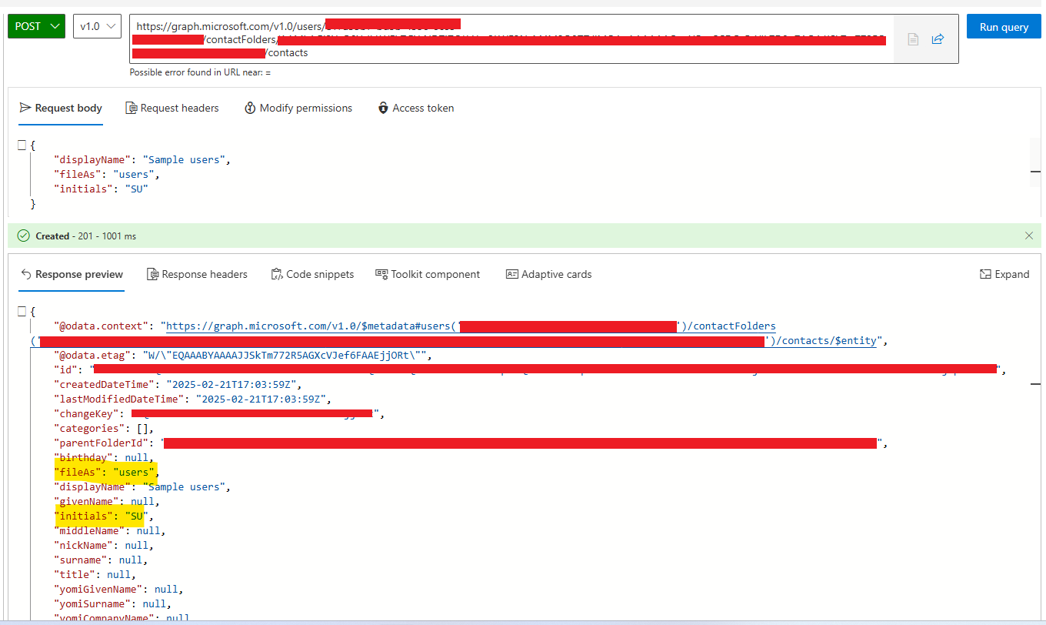Click the request body editor scrollbar marker

coord(1035,172)
